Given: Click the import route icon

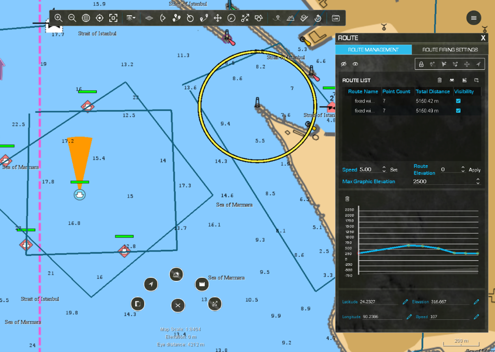Looking at the screenshot, I should (465, 80).
